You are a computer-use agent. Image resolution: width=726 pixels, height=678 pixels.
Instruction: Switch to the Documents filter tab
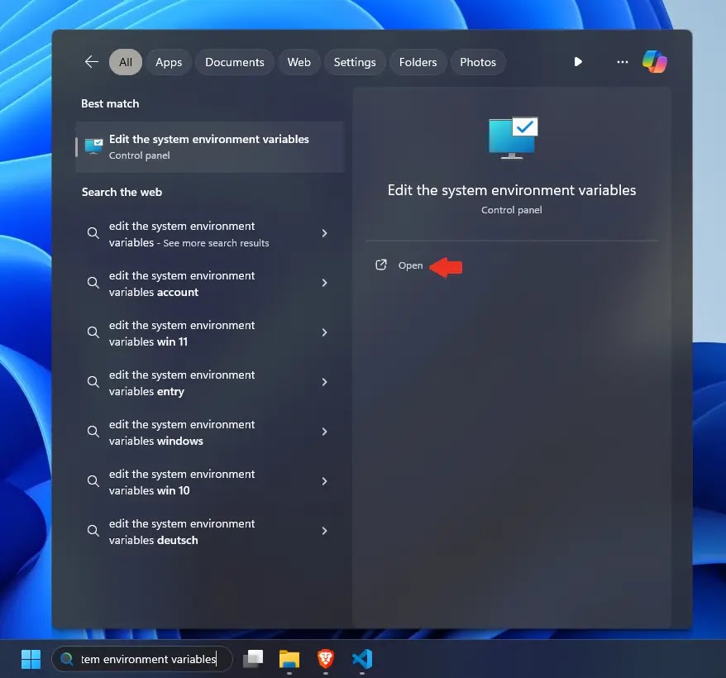(x=234, y=62)
